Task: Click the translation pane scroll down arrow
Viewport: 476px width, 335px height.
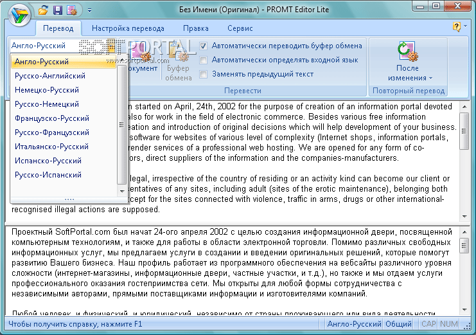Action: pos(464,309)
